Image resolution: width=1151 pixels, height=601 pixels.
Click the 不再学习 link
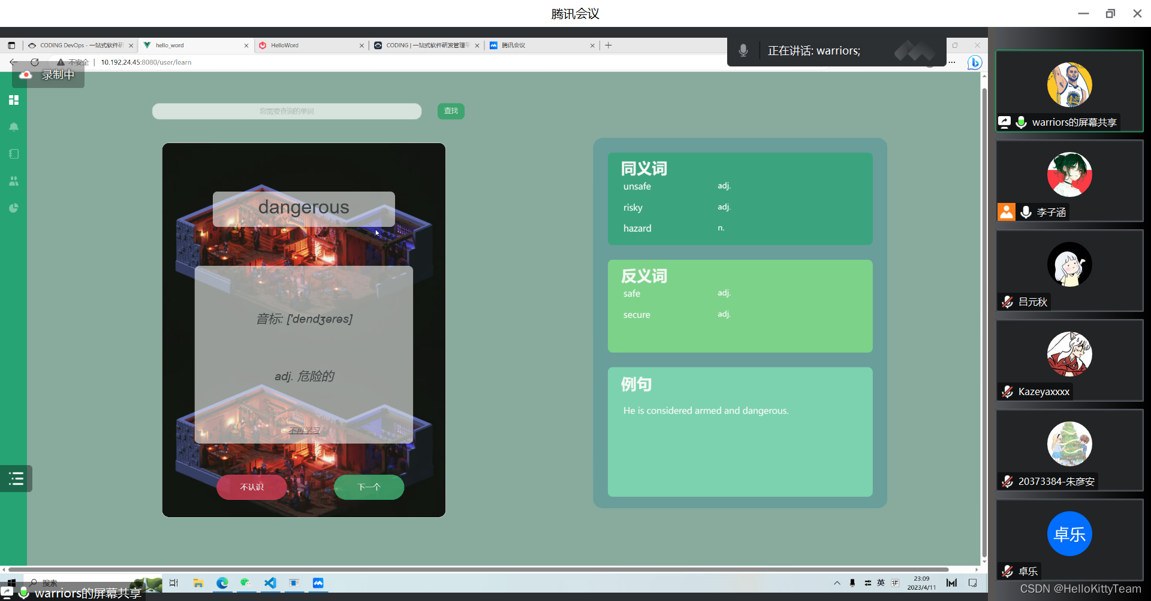304,430
